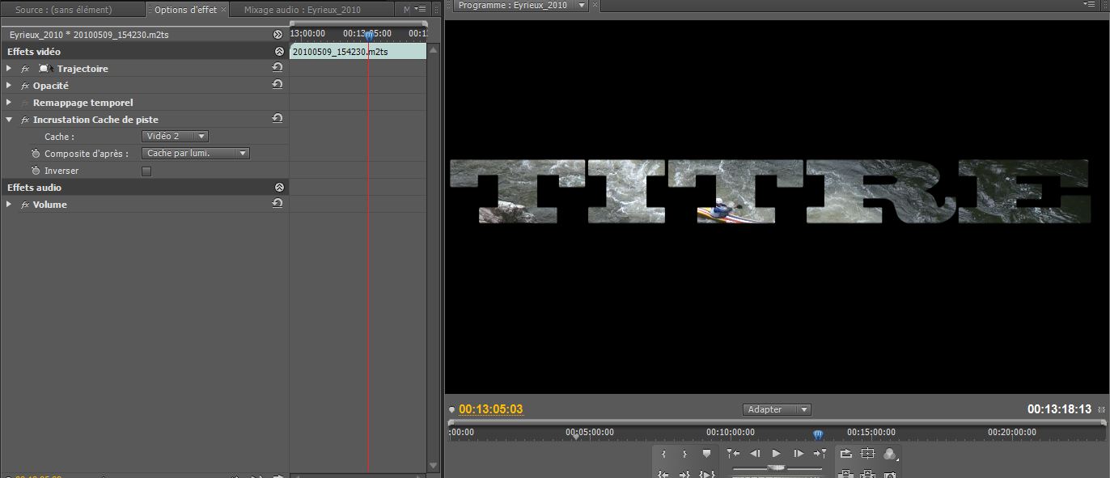Reset the Trajectoire effect
The height and width of the screenshot is (478, 1110).
277,68
